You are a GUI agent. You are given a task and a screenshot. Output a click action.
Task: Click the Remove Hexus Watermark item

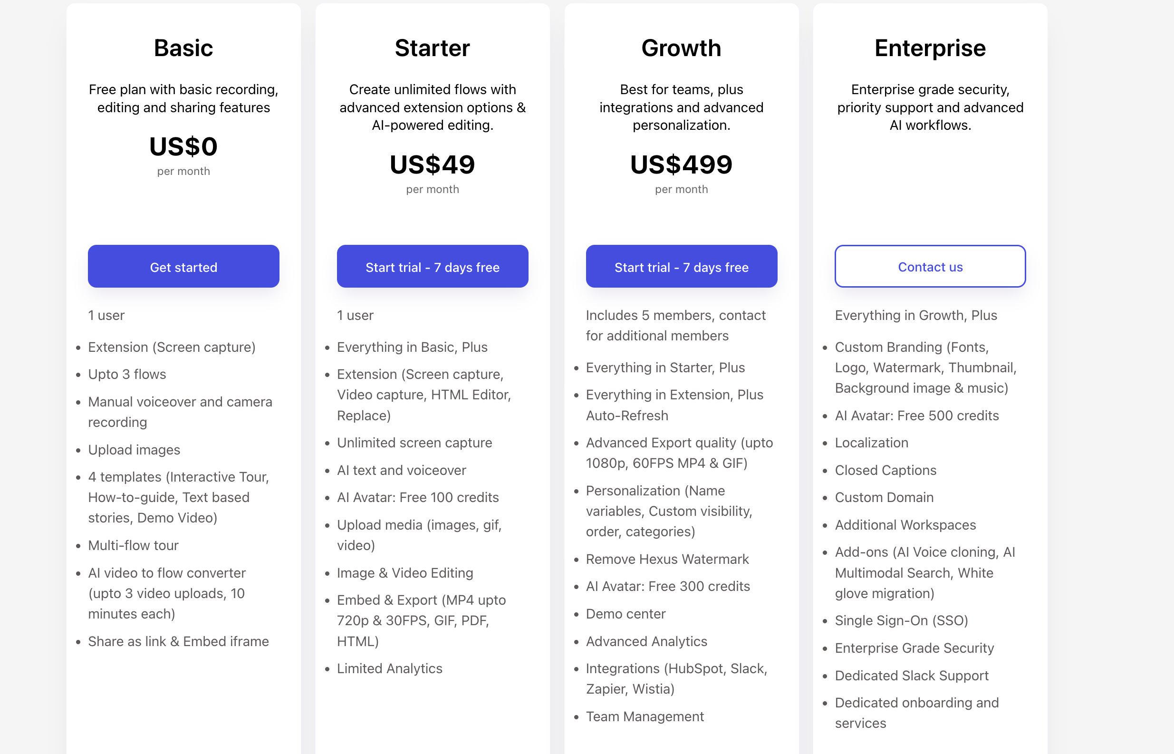(667, 559)
